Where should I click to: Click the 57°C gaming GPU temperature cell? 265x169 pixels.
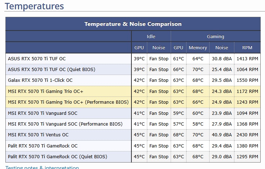coord(179,124)
